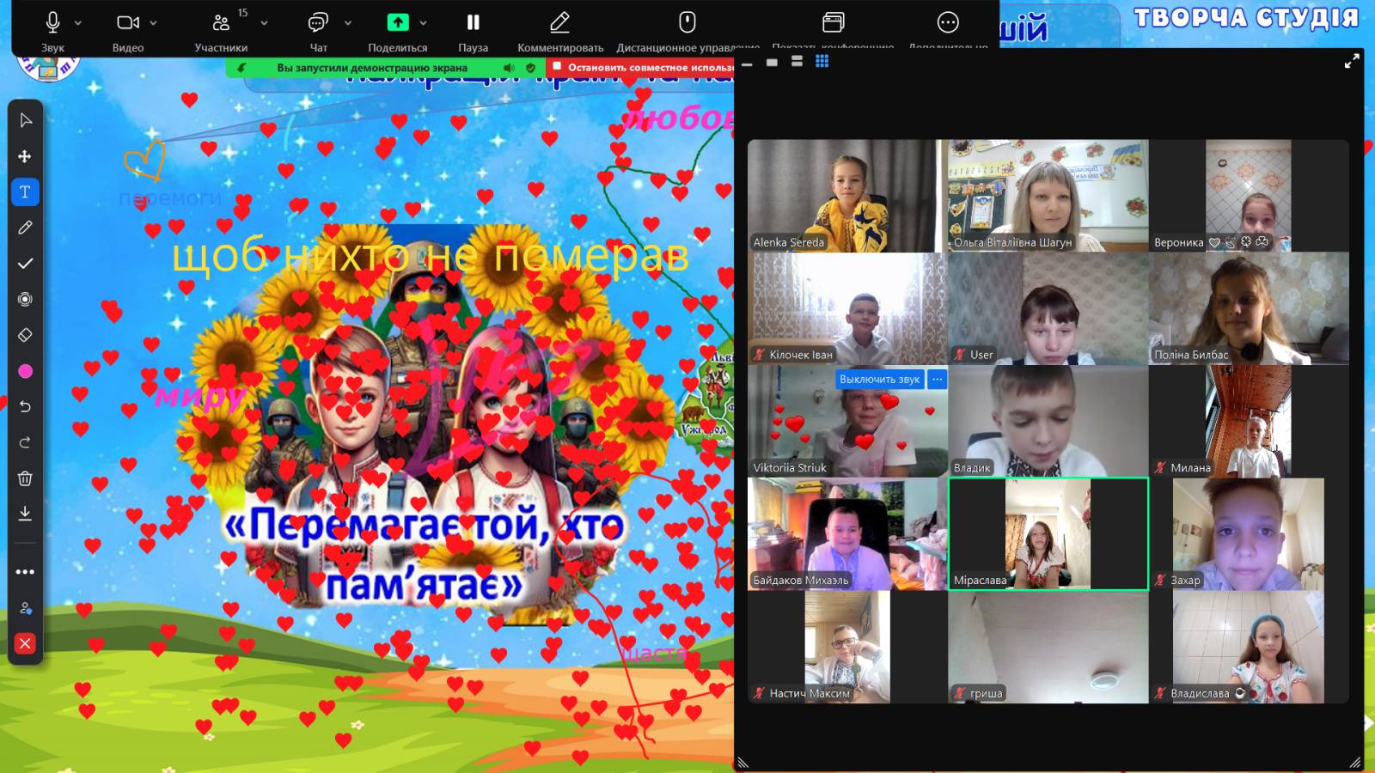Click the video window's bottom-right corner grip

[x=1355, y=762]
